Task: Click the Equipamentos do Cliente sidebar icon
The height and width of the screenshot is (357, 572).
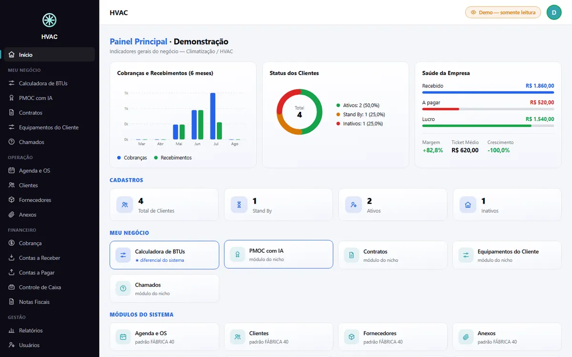Action: [x=11, y=128]
